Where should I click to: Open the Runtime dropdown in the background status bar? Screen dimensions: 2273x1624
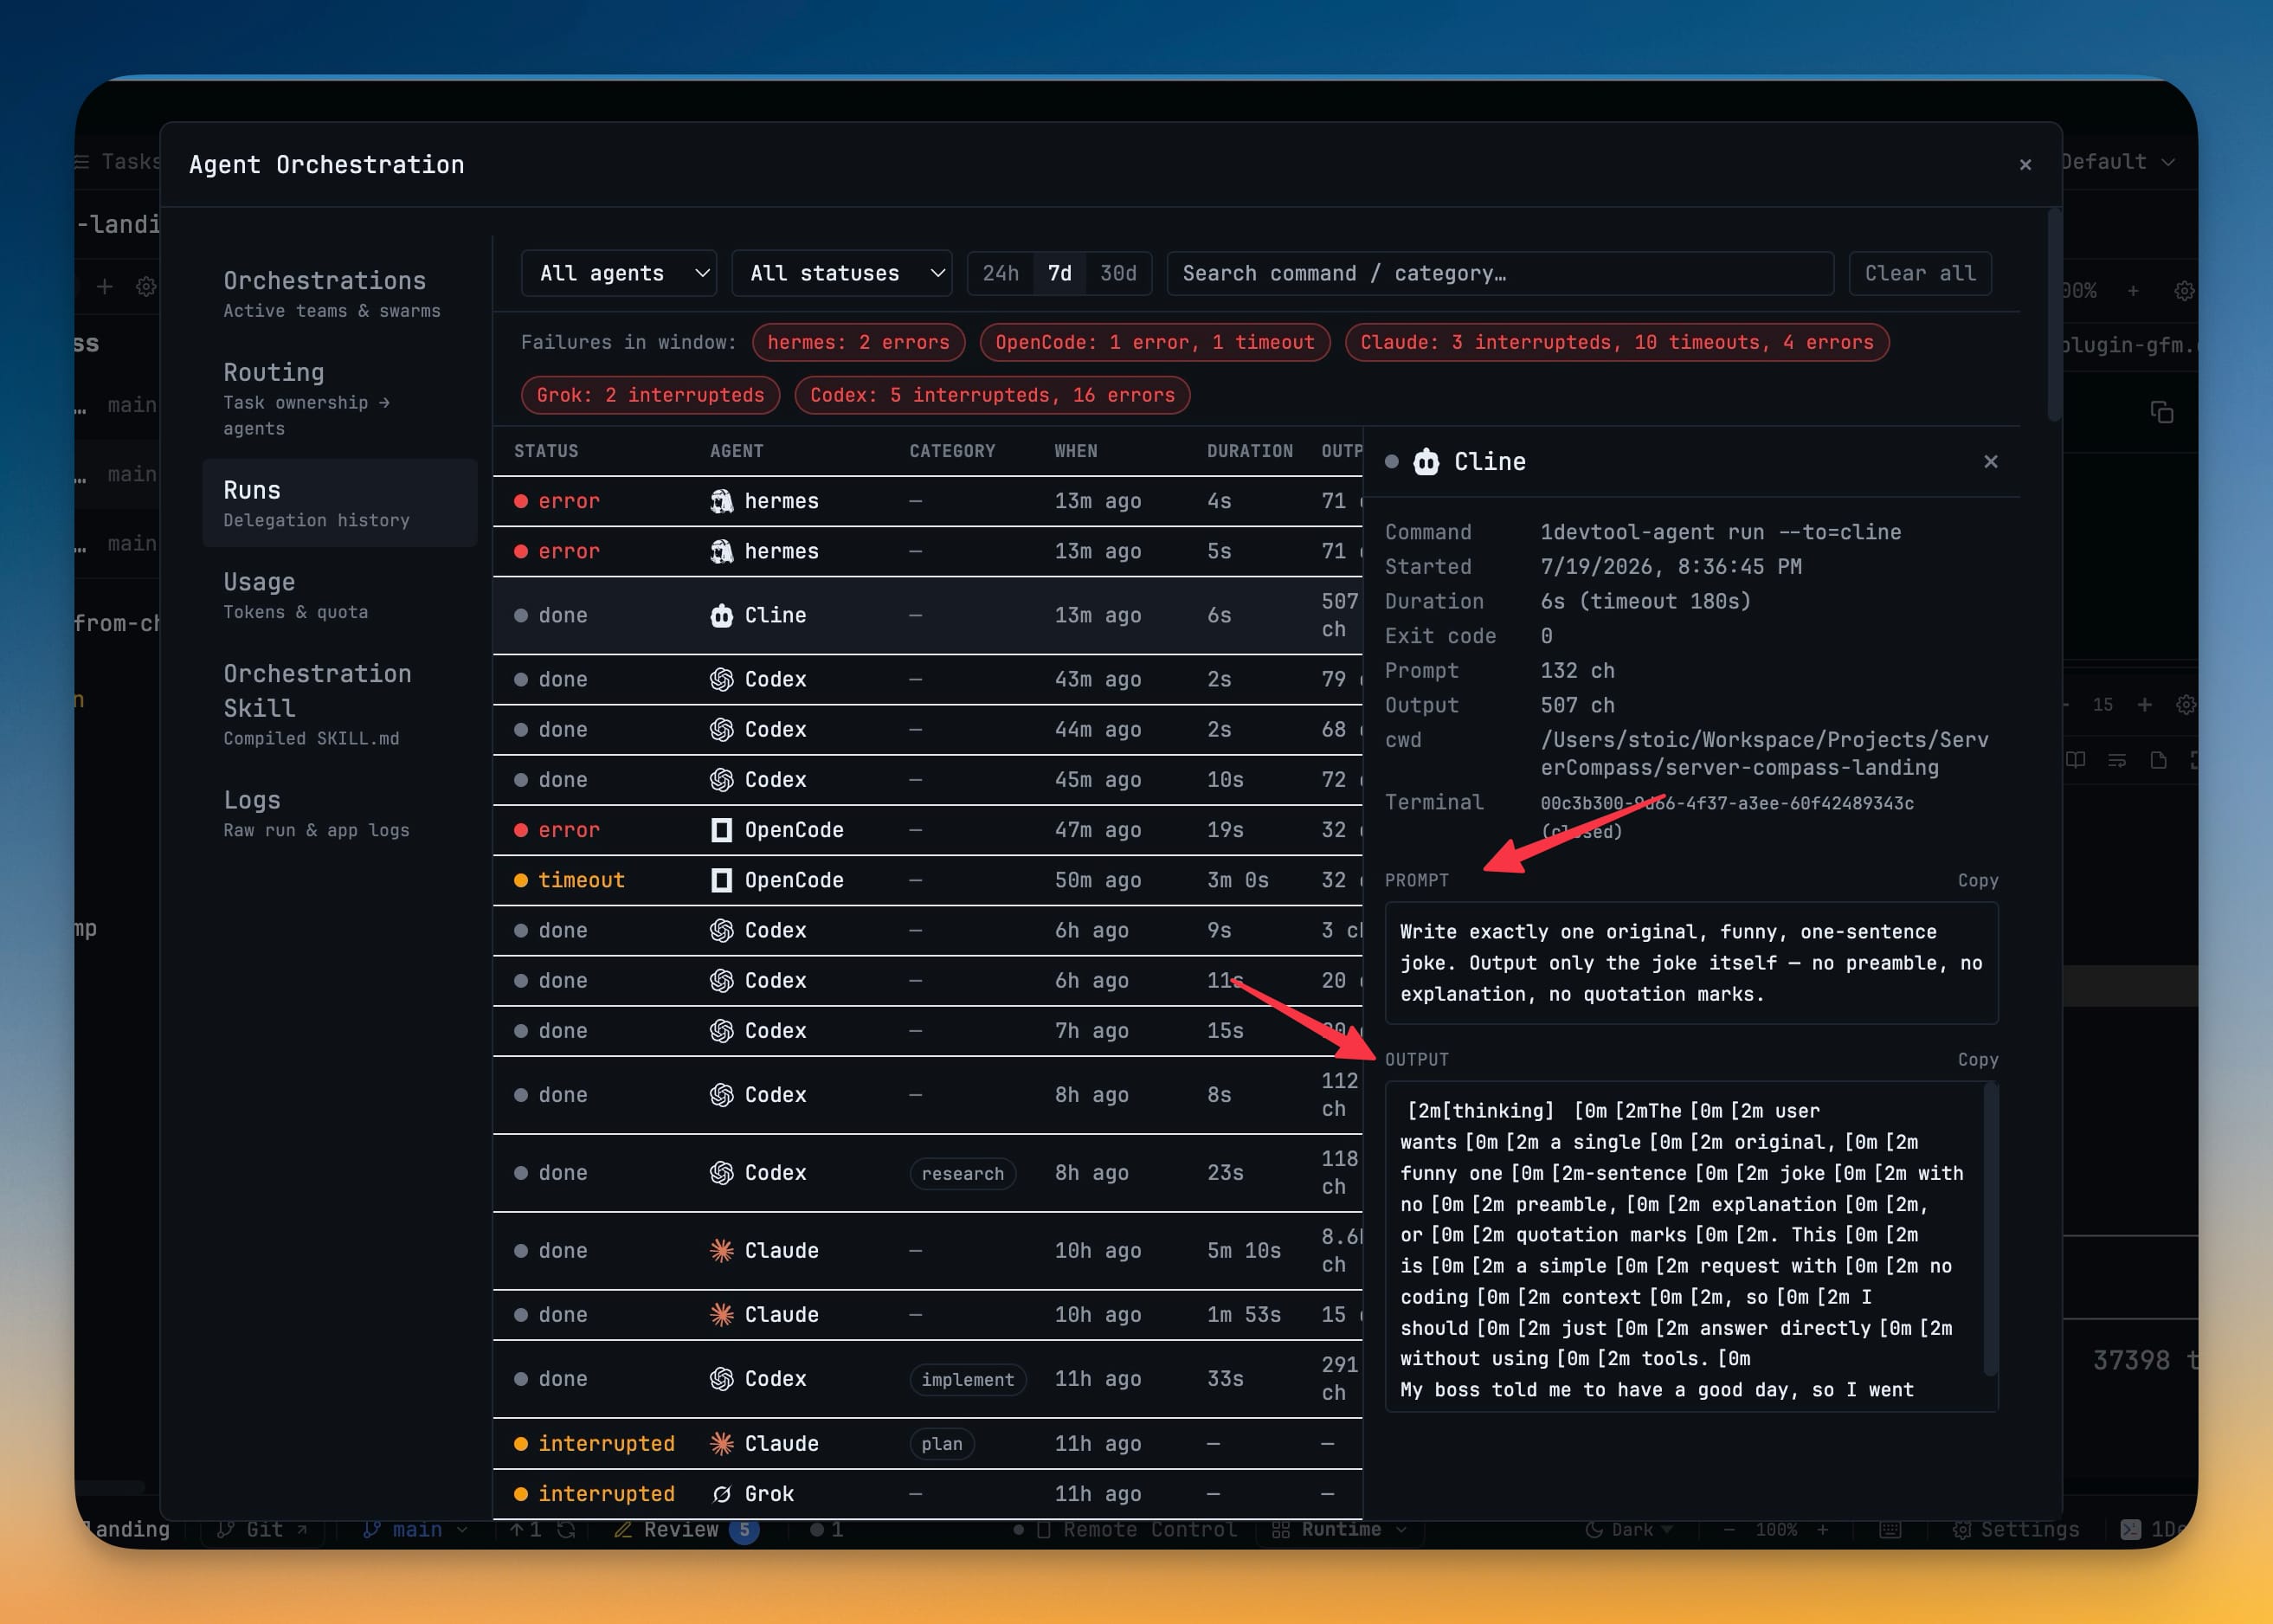1340,1529
